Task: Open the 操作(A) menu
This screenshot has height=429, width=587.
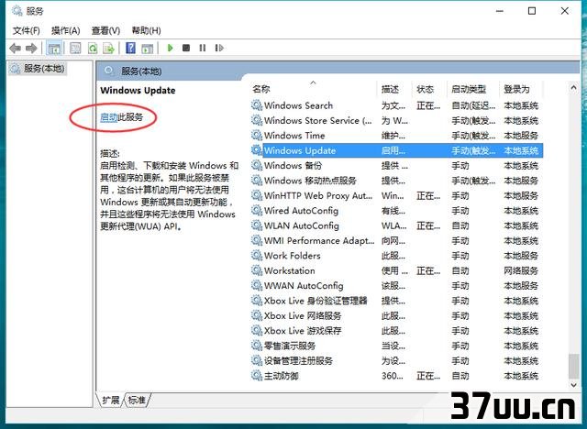Action: click(x=66, y=30)
